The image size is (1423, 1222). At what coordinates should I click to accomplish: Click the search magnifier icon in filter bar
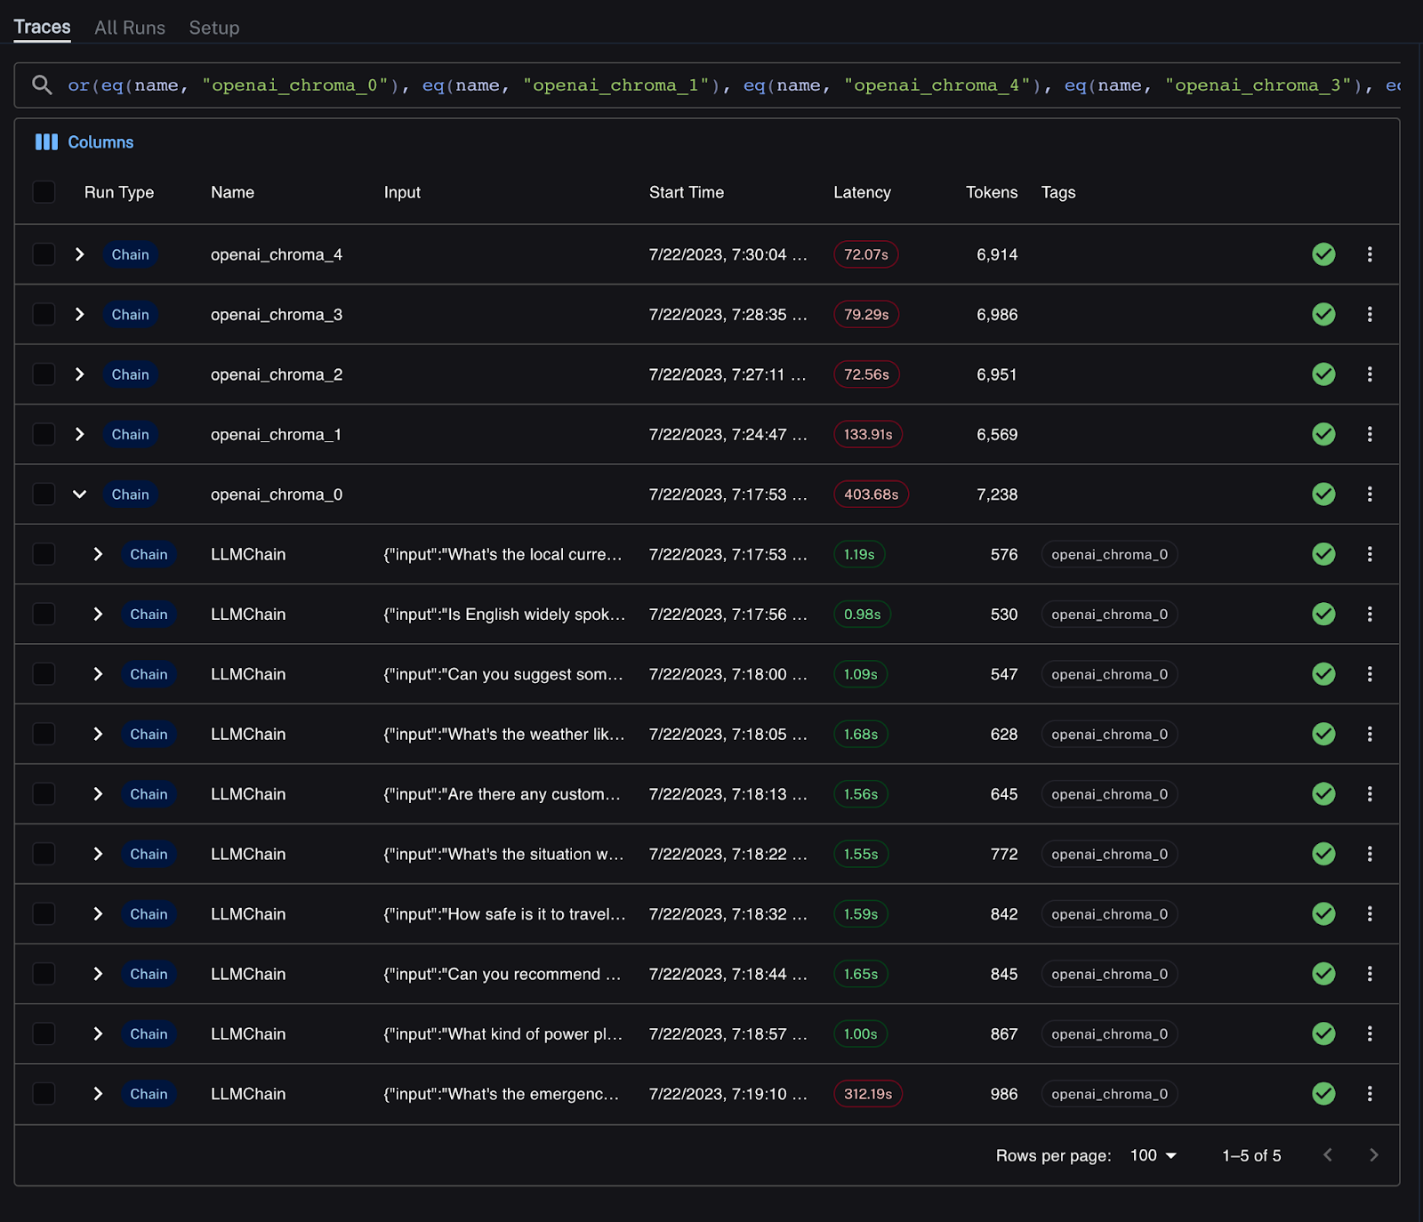(x=42, y=85)
